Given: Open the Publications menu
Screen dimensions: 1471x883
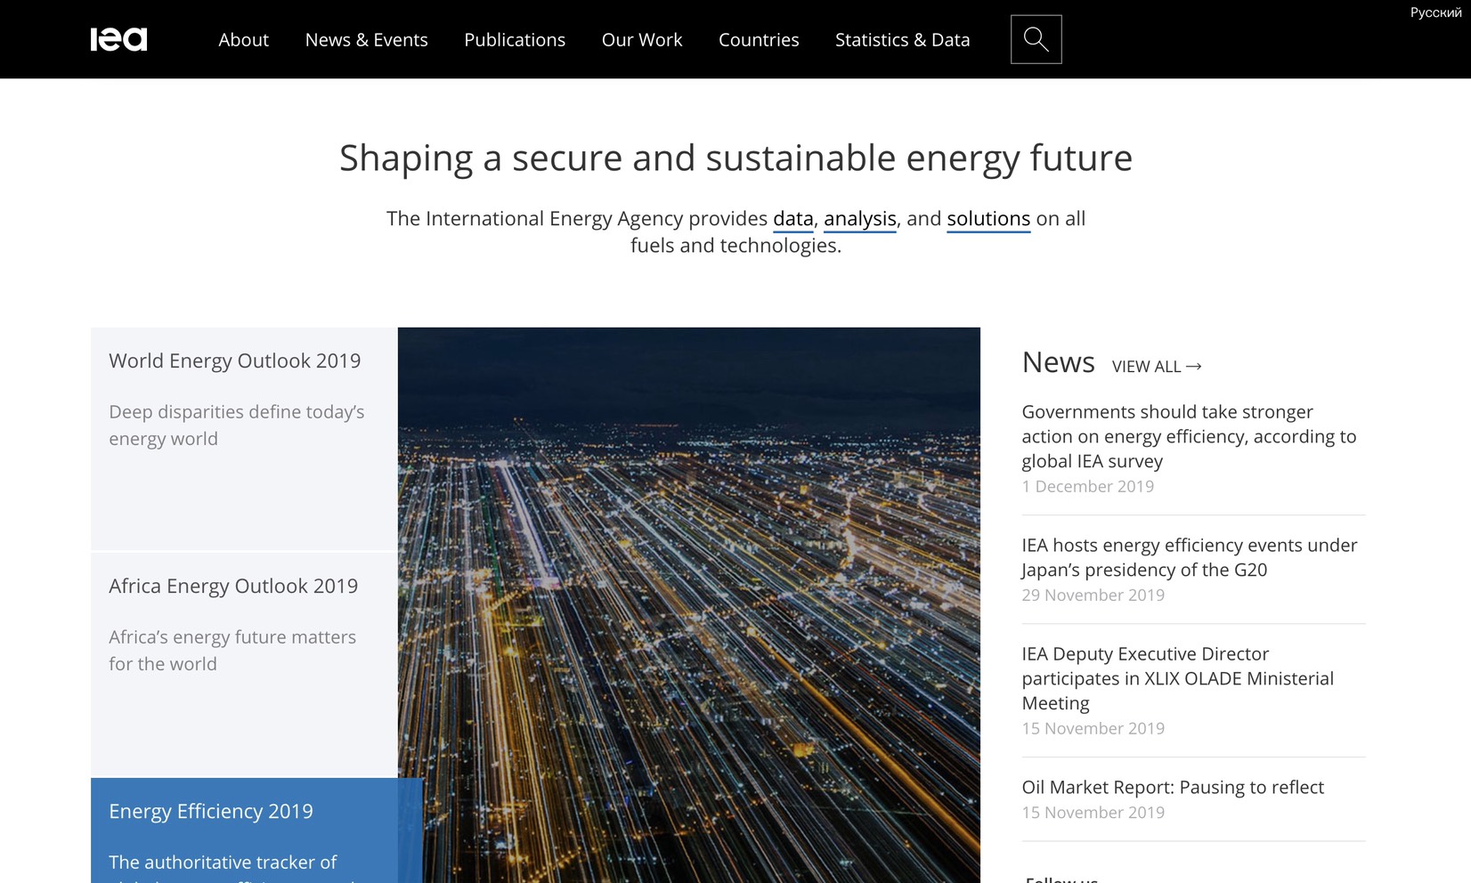Looking at the screenshot, I should pos(515,40).
